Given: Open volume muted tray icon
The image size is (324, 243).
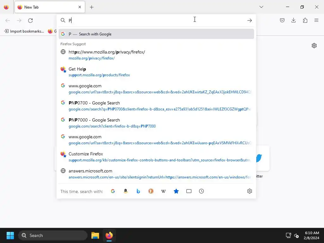Looking at the screenshot, I should (296, 235).
